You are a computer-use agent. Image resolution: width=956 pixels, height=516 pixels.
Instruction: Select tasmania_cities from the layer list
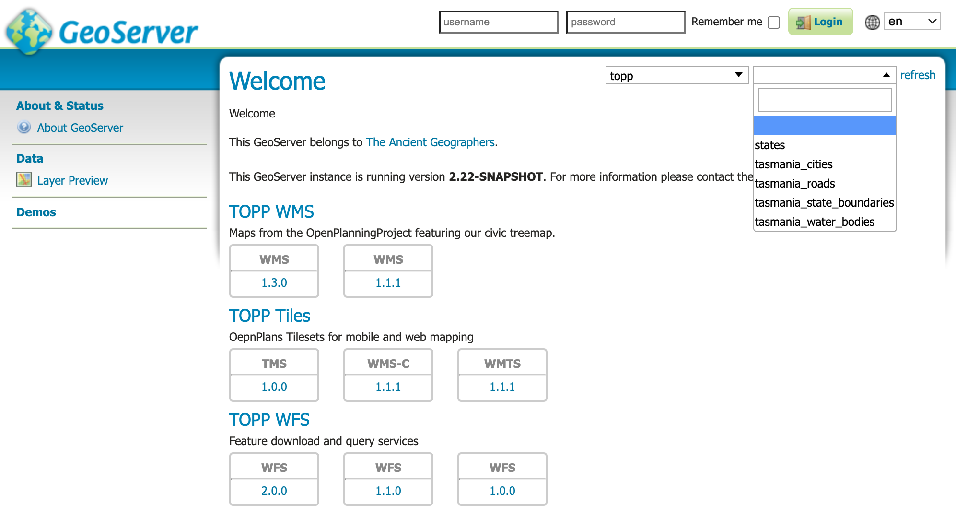click(x=824, y=164)
